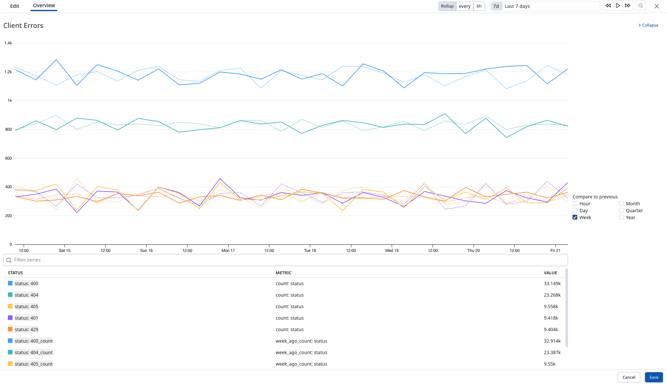Close the graph editor

pos(657,6)
